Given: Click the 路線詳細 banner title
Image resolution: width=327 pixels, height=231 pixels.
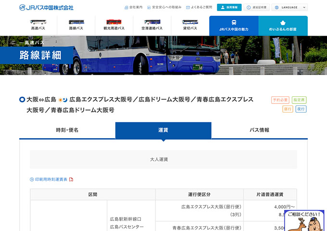Looking at the screenshot, I should pyautogui.click(x=40, y=55).
